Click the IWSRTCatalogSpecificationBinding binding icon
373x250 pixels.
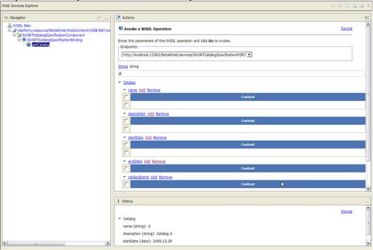pos(24,40)
